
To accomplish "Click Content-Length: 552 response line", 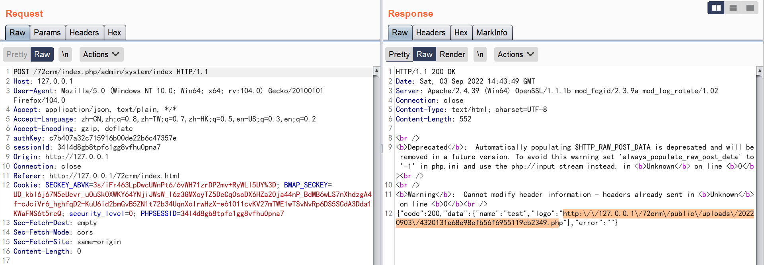I will (x=434, y=119).
